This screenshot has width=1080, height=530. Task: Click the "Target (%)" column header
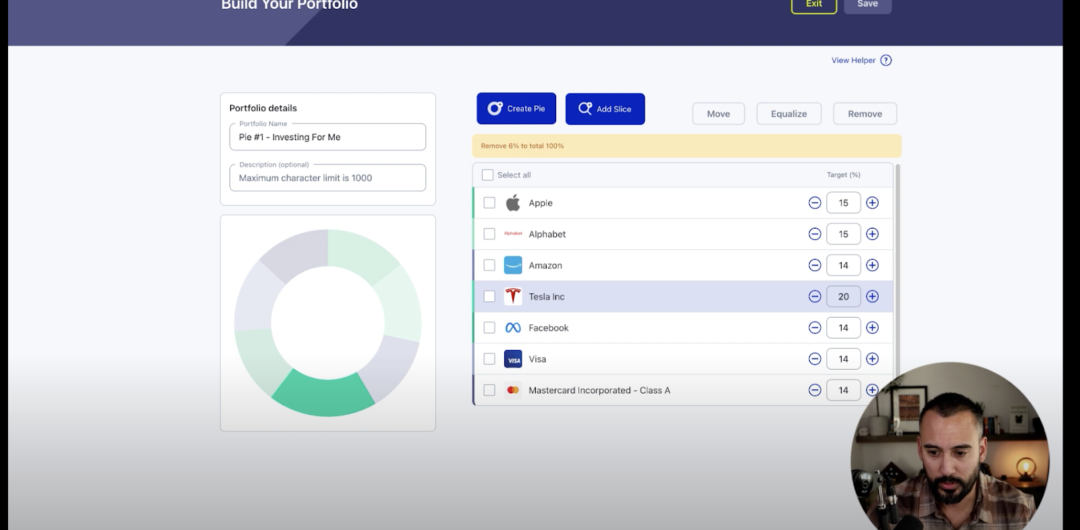[x=844, y=175]
